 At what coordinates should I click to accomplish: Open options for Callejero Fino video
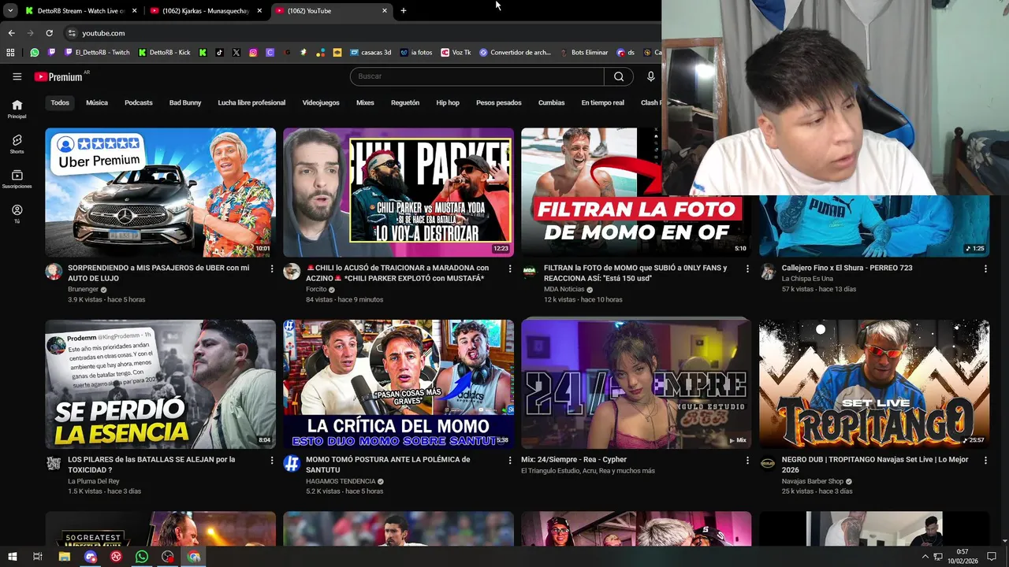coord(985,269)
